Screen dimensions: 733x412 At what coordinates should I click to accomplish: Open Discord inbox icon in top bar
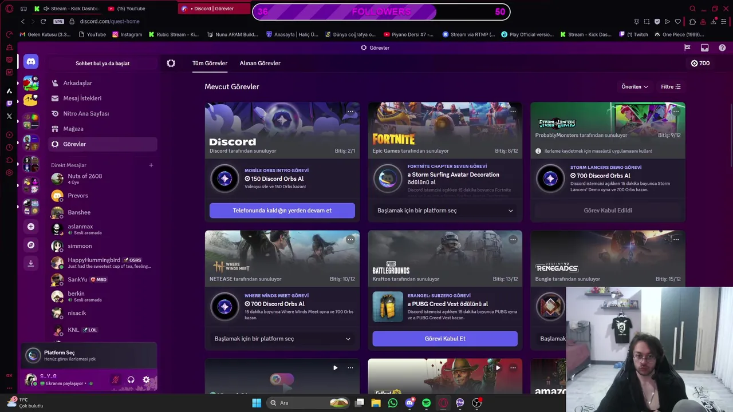coord(704,47)
